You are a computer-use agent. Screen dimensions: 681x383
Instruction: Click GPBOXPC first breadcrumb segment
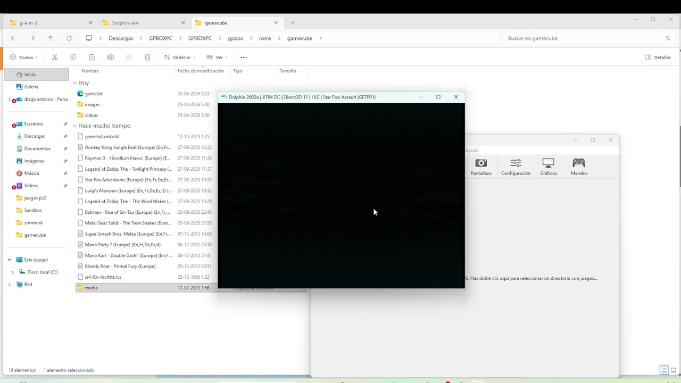161,38
